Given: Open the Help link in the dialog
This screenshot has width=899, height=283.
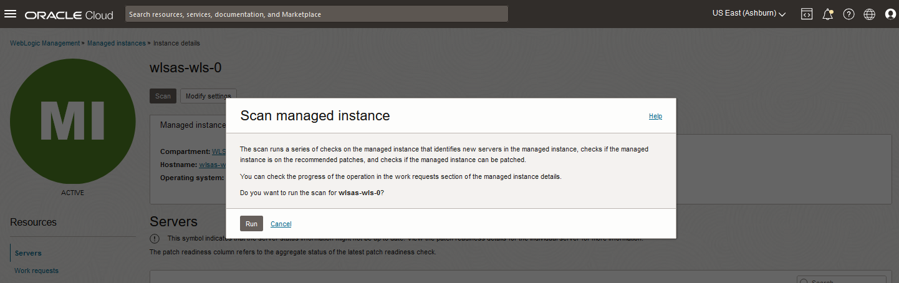Looking at the screenshot, I should pyautogui.click(x=655, y=116).
